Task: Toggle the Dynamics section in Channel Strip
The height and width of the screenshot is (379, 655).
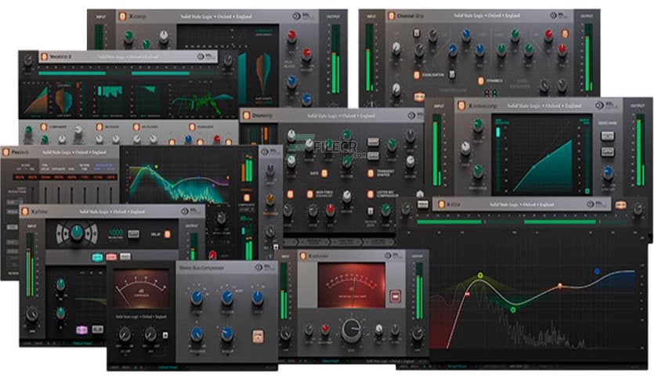Action: click(x=480, y=81)
